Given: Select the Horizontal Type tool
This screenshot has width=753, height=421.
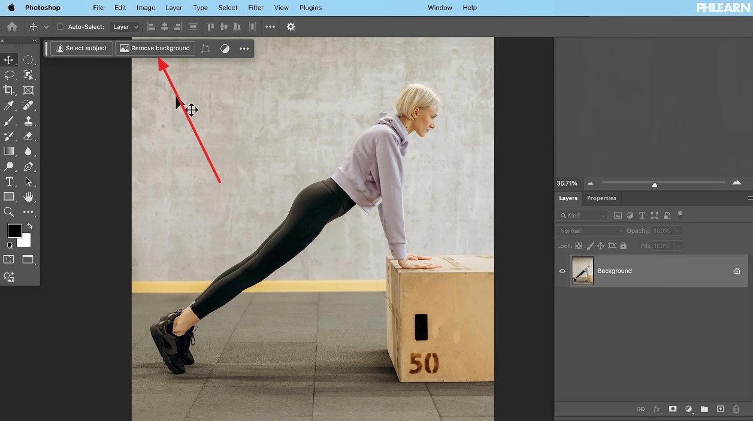Looking at the screenshot, I should pos(9,182).
